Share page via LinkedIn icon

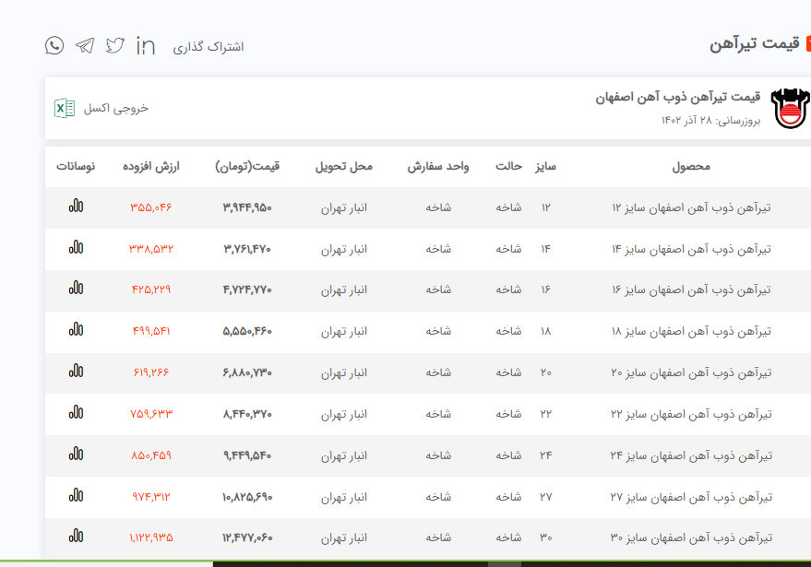click(x=145, y=45)
